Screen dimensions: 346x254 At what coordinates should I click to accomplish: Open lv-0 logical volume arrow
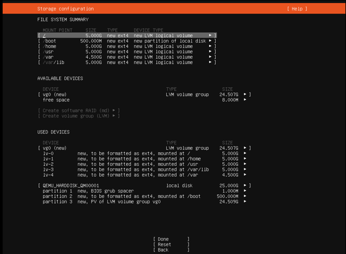tap(245, 153)
